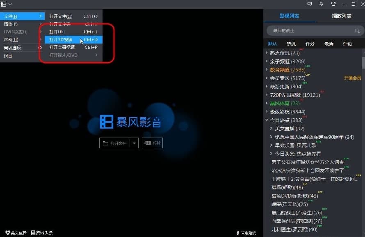The image size is (365, 237).
Task: Select the 评论 sort tab
Action: pyautogui.click(x=347, y=44)
